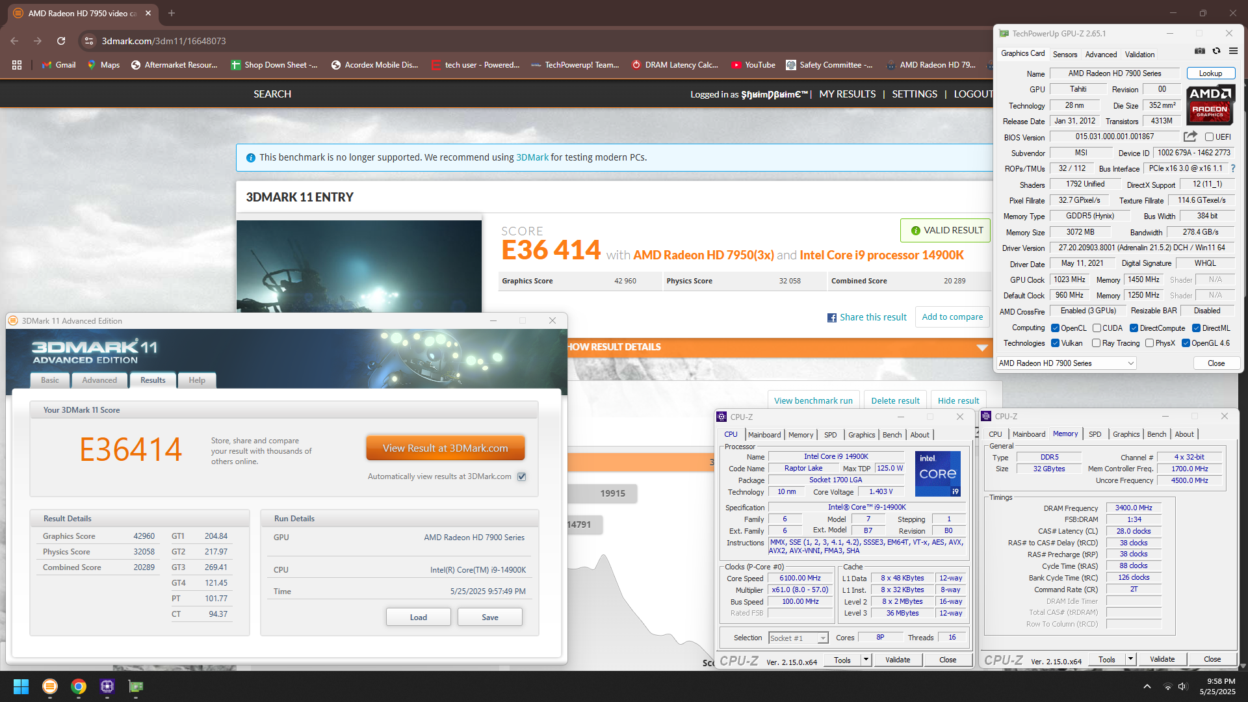Reload the page with the browser refresh icon
The height and width of the screenshot is (702, 1248).
tap(61, 41)
